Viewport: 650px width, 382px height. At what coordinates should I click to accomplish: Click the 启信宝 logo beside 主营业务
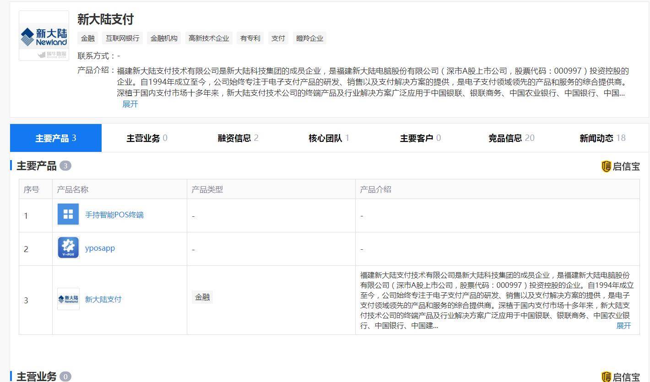620,377
